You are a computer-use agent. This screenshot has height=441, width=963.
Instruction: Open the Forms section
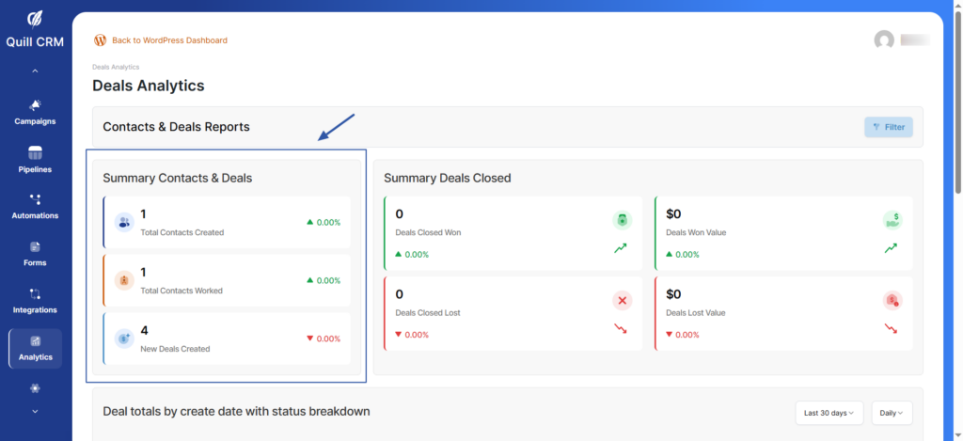35,254
